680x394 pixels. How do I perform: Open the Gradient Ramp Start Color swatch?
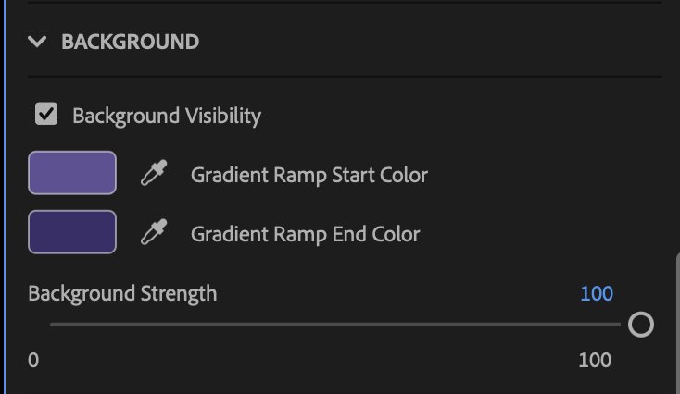pos(72,173)
